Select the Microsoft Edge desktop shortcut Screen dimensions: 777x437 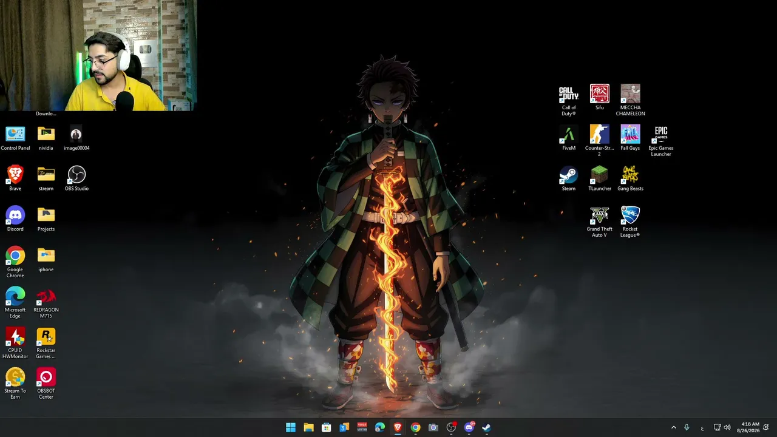(15, 303)
